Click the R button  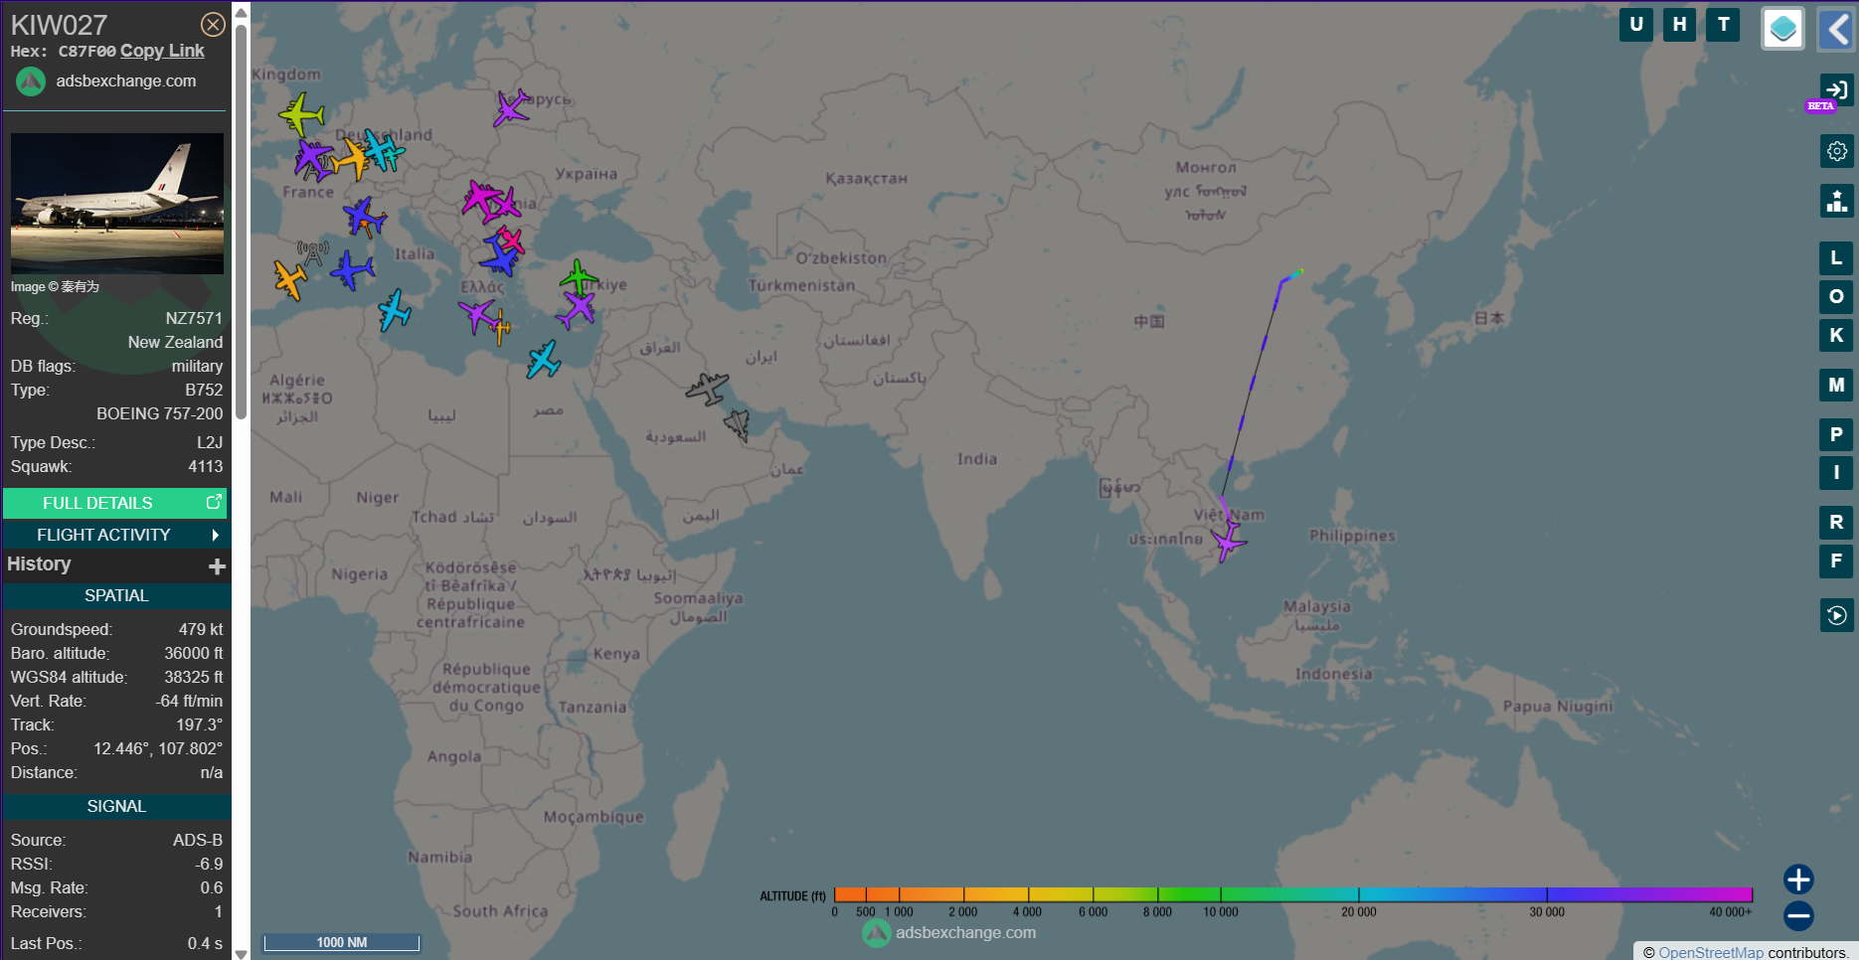coord(1836,522)
